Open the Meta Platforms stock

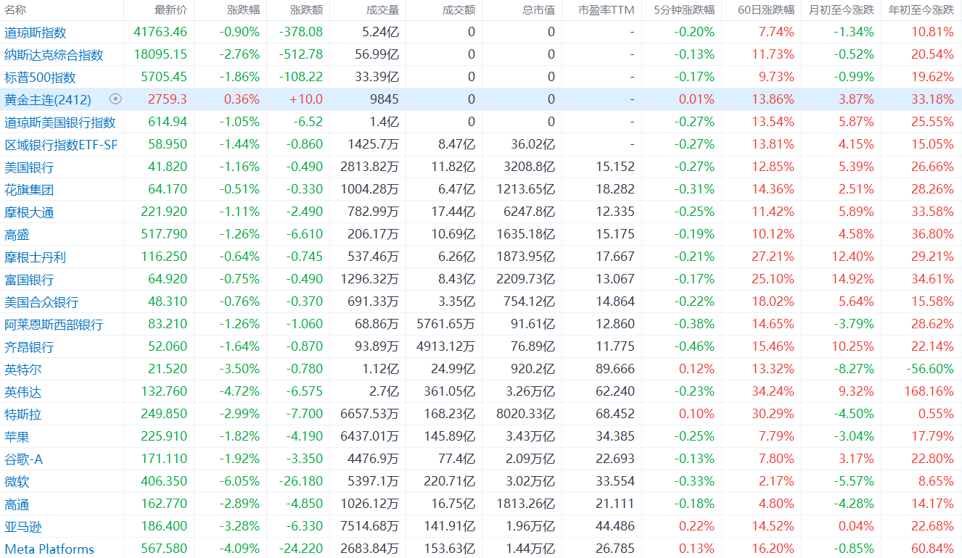[x=49, y=549]
